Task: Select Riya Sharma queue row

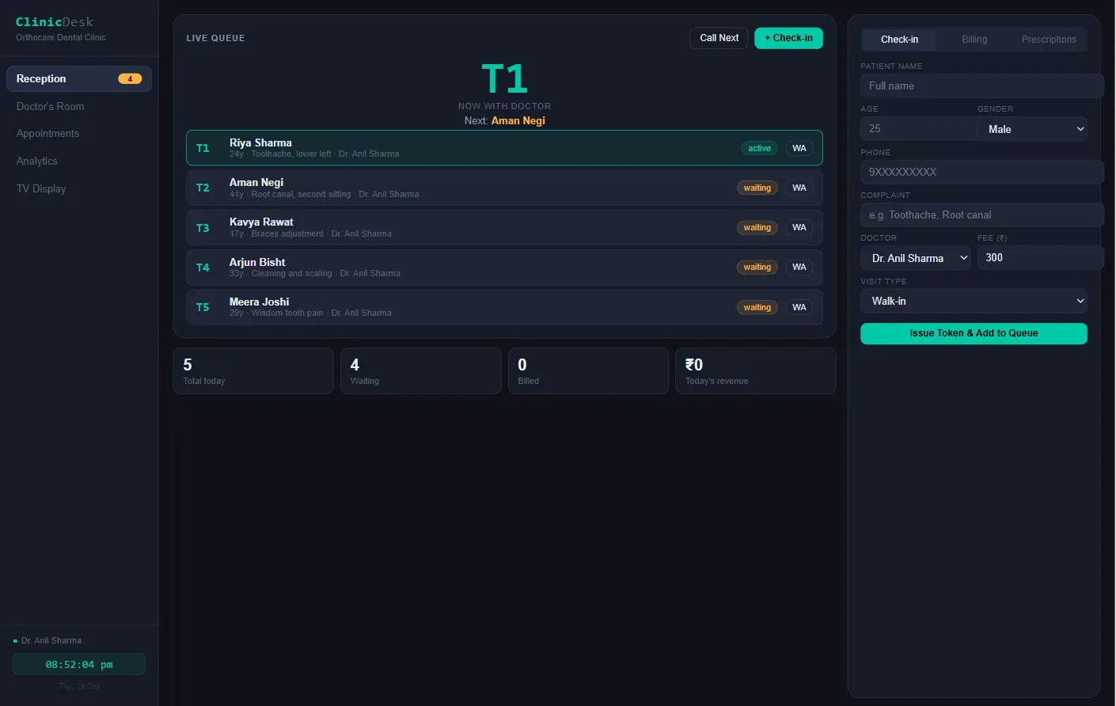Action: (x=504, y=148)
